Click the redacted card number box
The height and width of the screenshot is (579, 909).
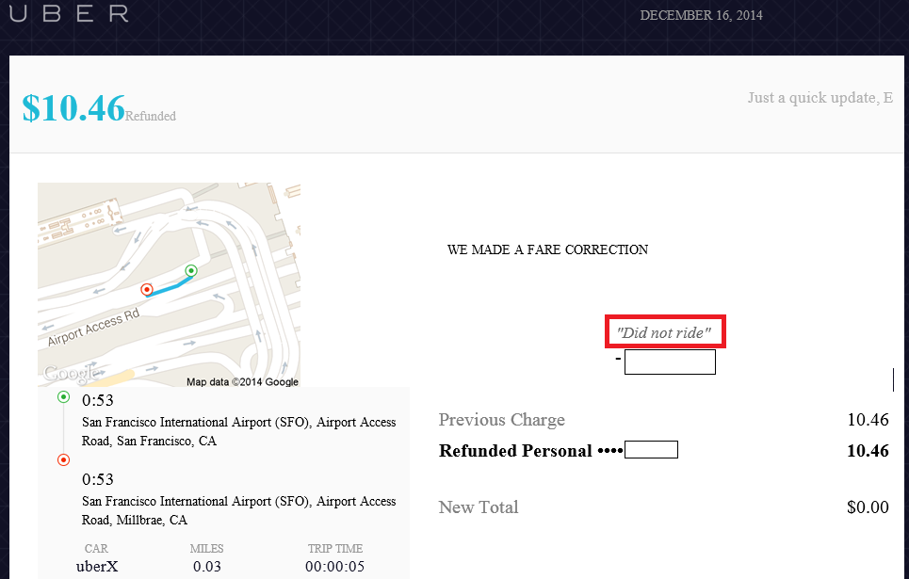coord(651,450)
